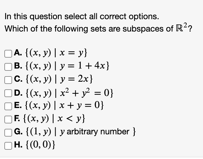Click the inequality set x < y

[56, 119]
